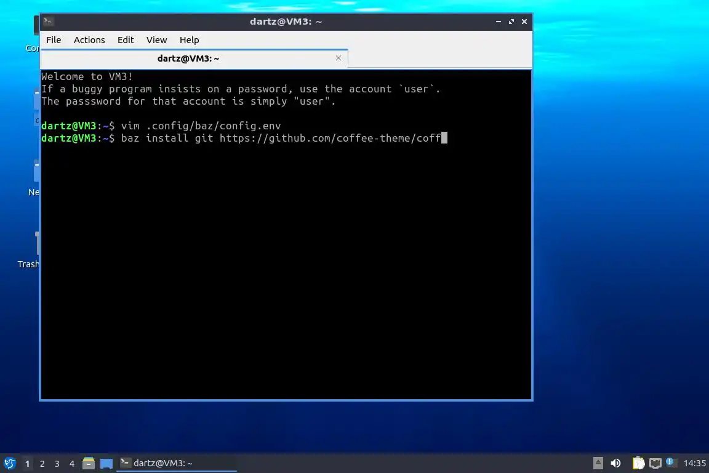709x473 pixels.
Task: Click the terminal icon in the title bar
Action: (x=48, y=21)
